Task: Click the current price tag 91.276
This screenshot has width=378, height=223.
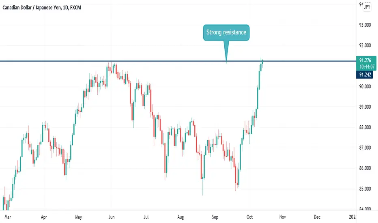Action: tap(365, 60)
